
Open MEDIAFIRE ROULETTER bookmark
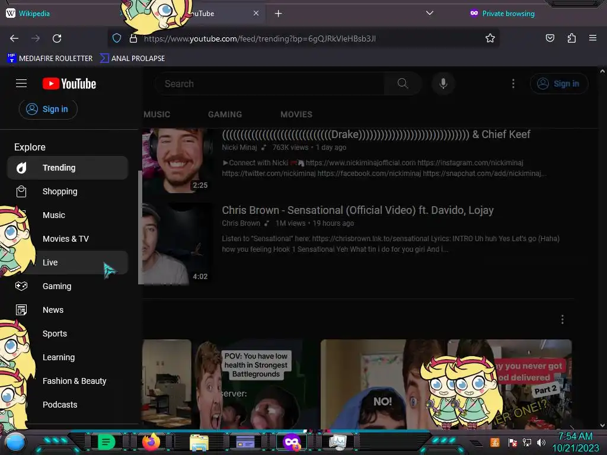click(x=50, y=59)
